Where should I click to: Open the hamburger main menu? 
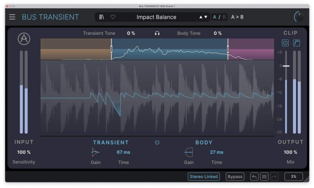pos(12,17)
